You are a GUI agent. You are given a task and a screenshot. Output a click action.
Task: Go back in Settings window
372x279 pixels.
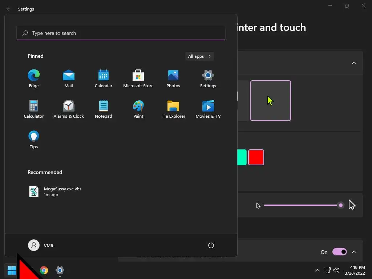click(8, 9)
